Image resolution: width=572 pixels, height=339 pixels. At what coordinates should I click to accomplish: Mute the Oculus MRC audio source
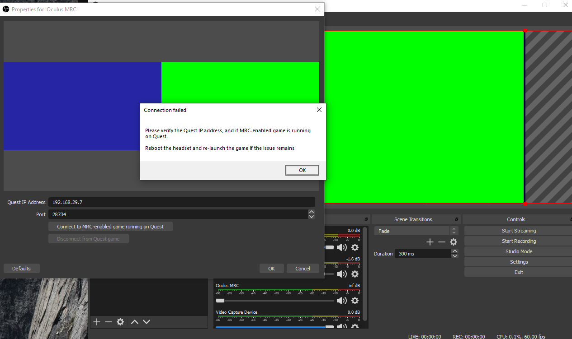point(342,301)
